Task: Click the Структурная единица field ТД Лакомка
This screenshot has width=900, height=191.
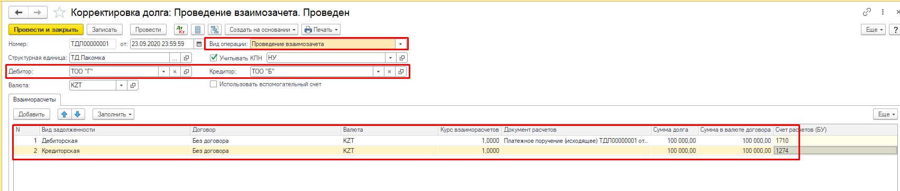Action: tap(119, 58)
